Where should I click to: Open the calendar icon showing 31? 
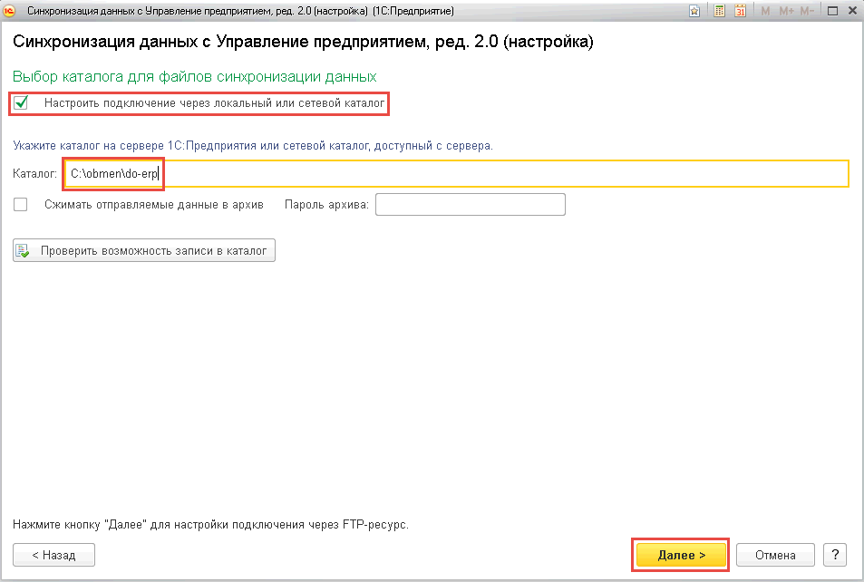click(740, 11)
